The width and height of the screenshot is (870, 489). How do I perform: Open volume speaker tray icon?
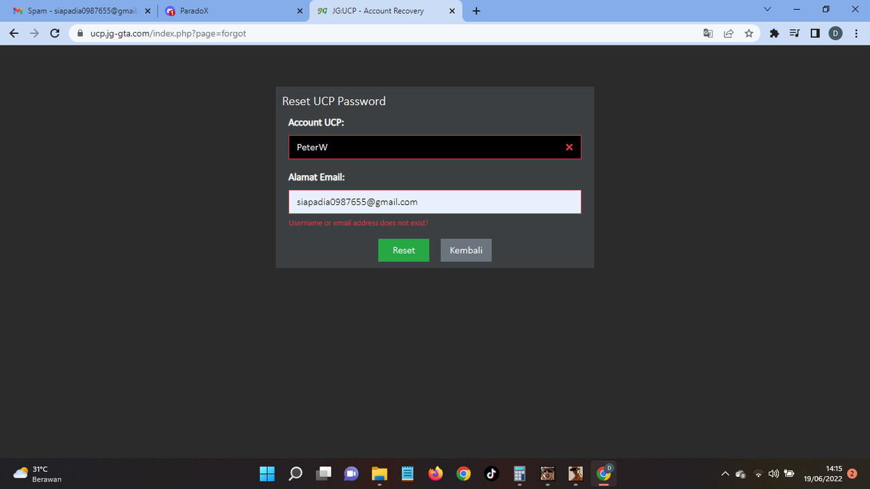[773, 473]
